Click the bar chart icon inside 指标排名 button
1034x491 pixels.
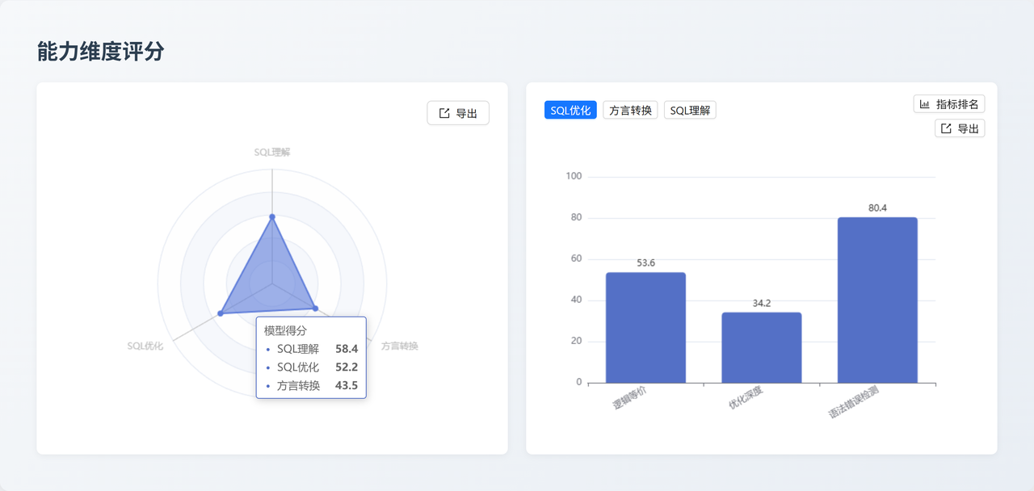coord(925,103)
